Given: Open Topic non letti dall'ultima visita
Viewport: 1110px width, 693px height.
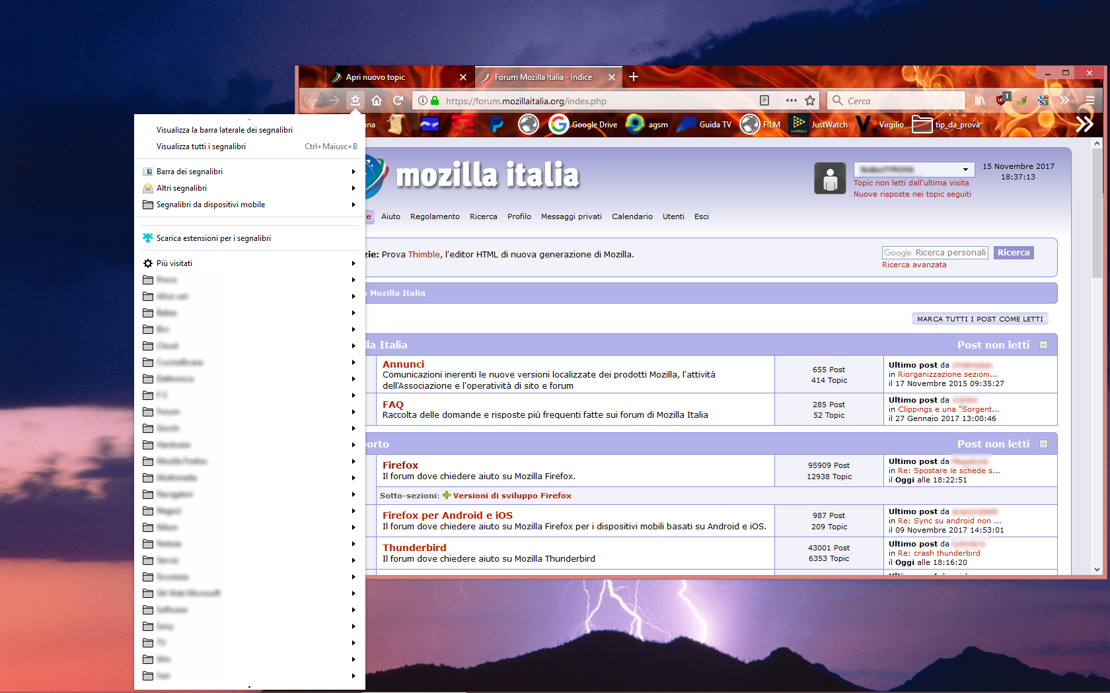Looking at the screenshot, I should pos(911,183).
